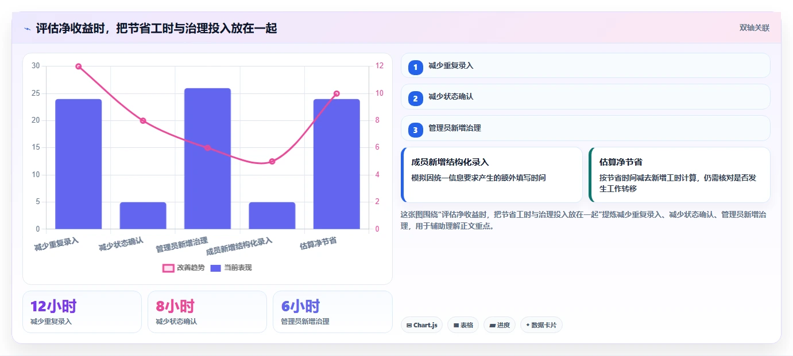Click the x-axis label 减少状态确认
This screenshot has width=793, height=356.
point(121,244)
